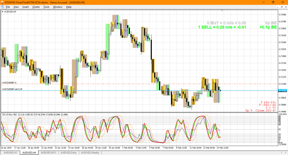Open the chart document icon beside File
The image size is (288, 155).
pyautogui.click(x=3, y=7)
